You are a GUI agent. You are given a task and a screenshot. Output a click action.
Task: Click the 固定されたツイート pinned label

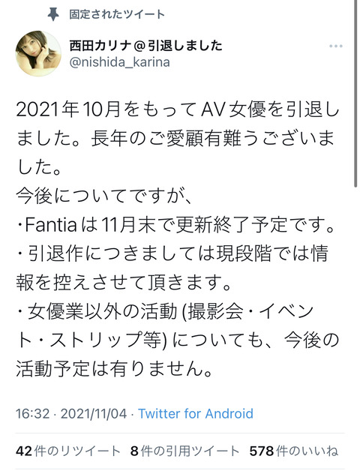pyautogui.click(x=117, y=14)
